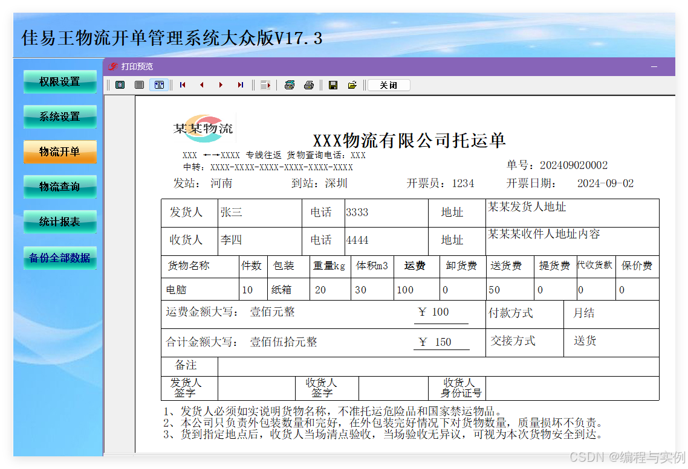Click 备份全部数据 sidebar button
This screenshot has width=688, height=469.
(60, 258)
